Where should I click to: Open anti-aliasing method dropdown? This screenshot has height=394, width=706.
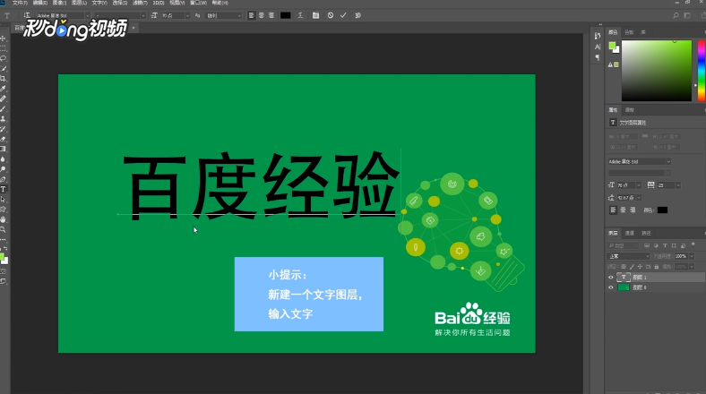tap(239, 15)
